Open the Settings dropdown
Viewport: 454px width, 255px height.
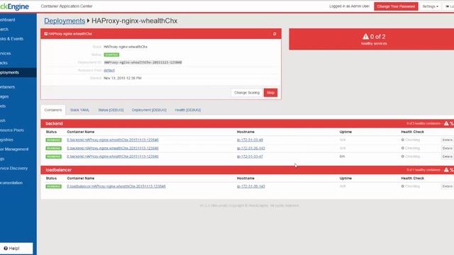430,6
